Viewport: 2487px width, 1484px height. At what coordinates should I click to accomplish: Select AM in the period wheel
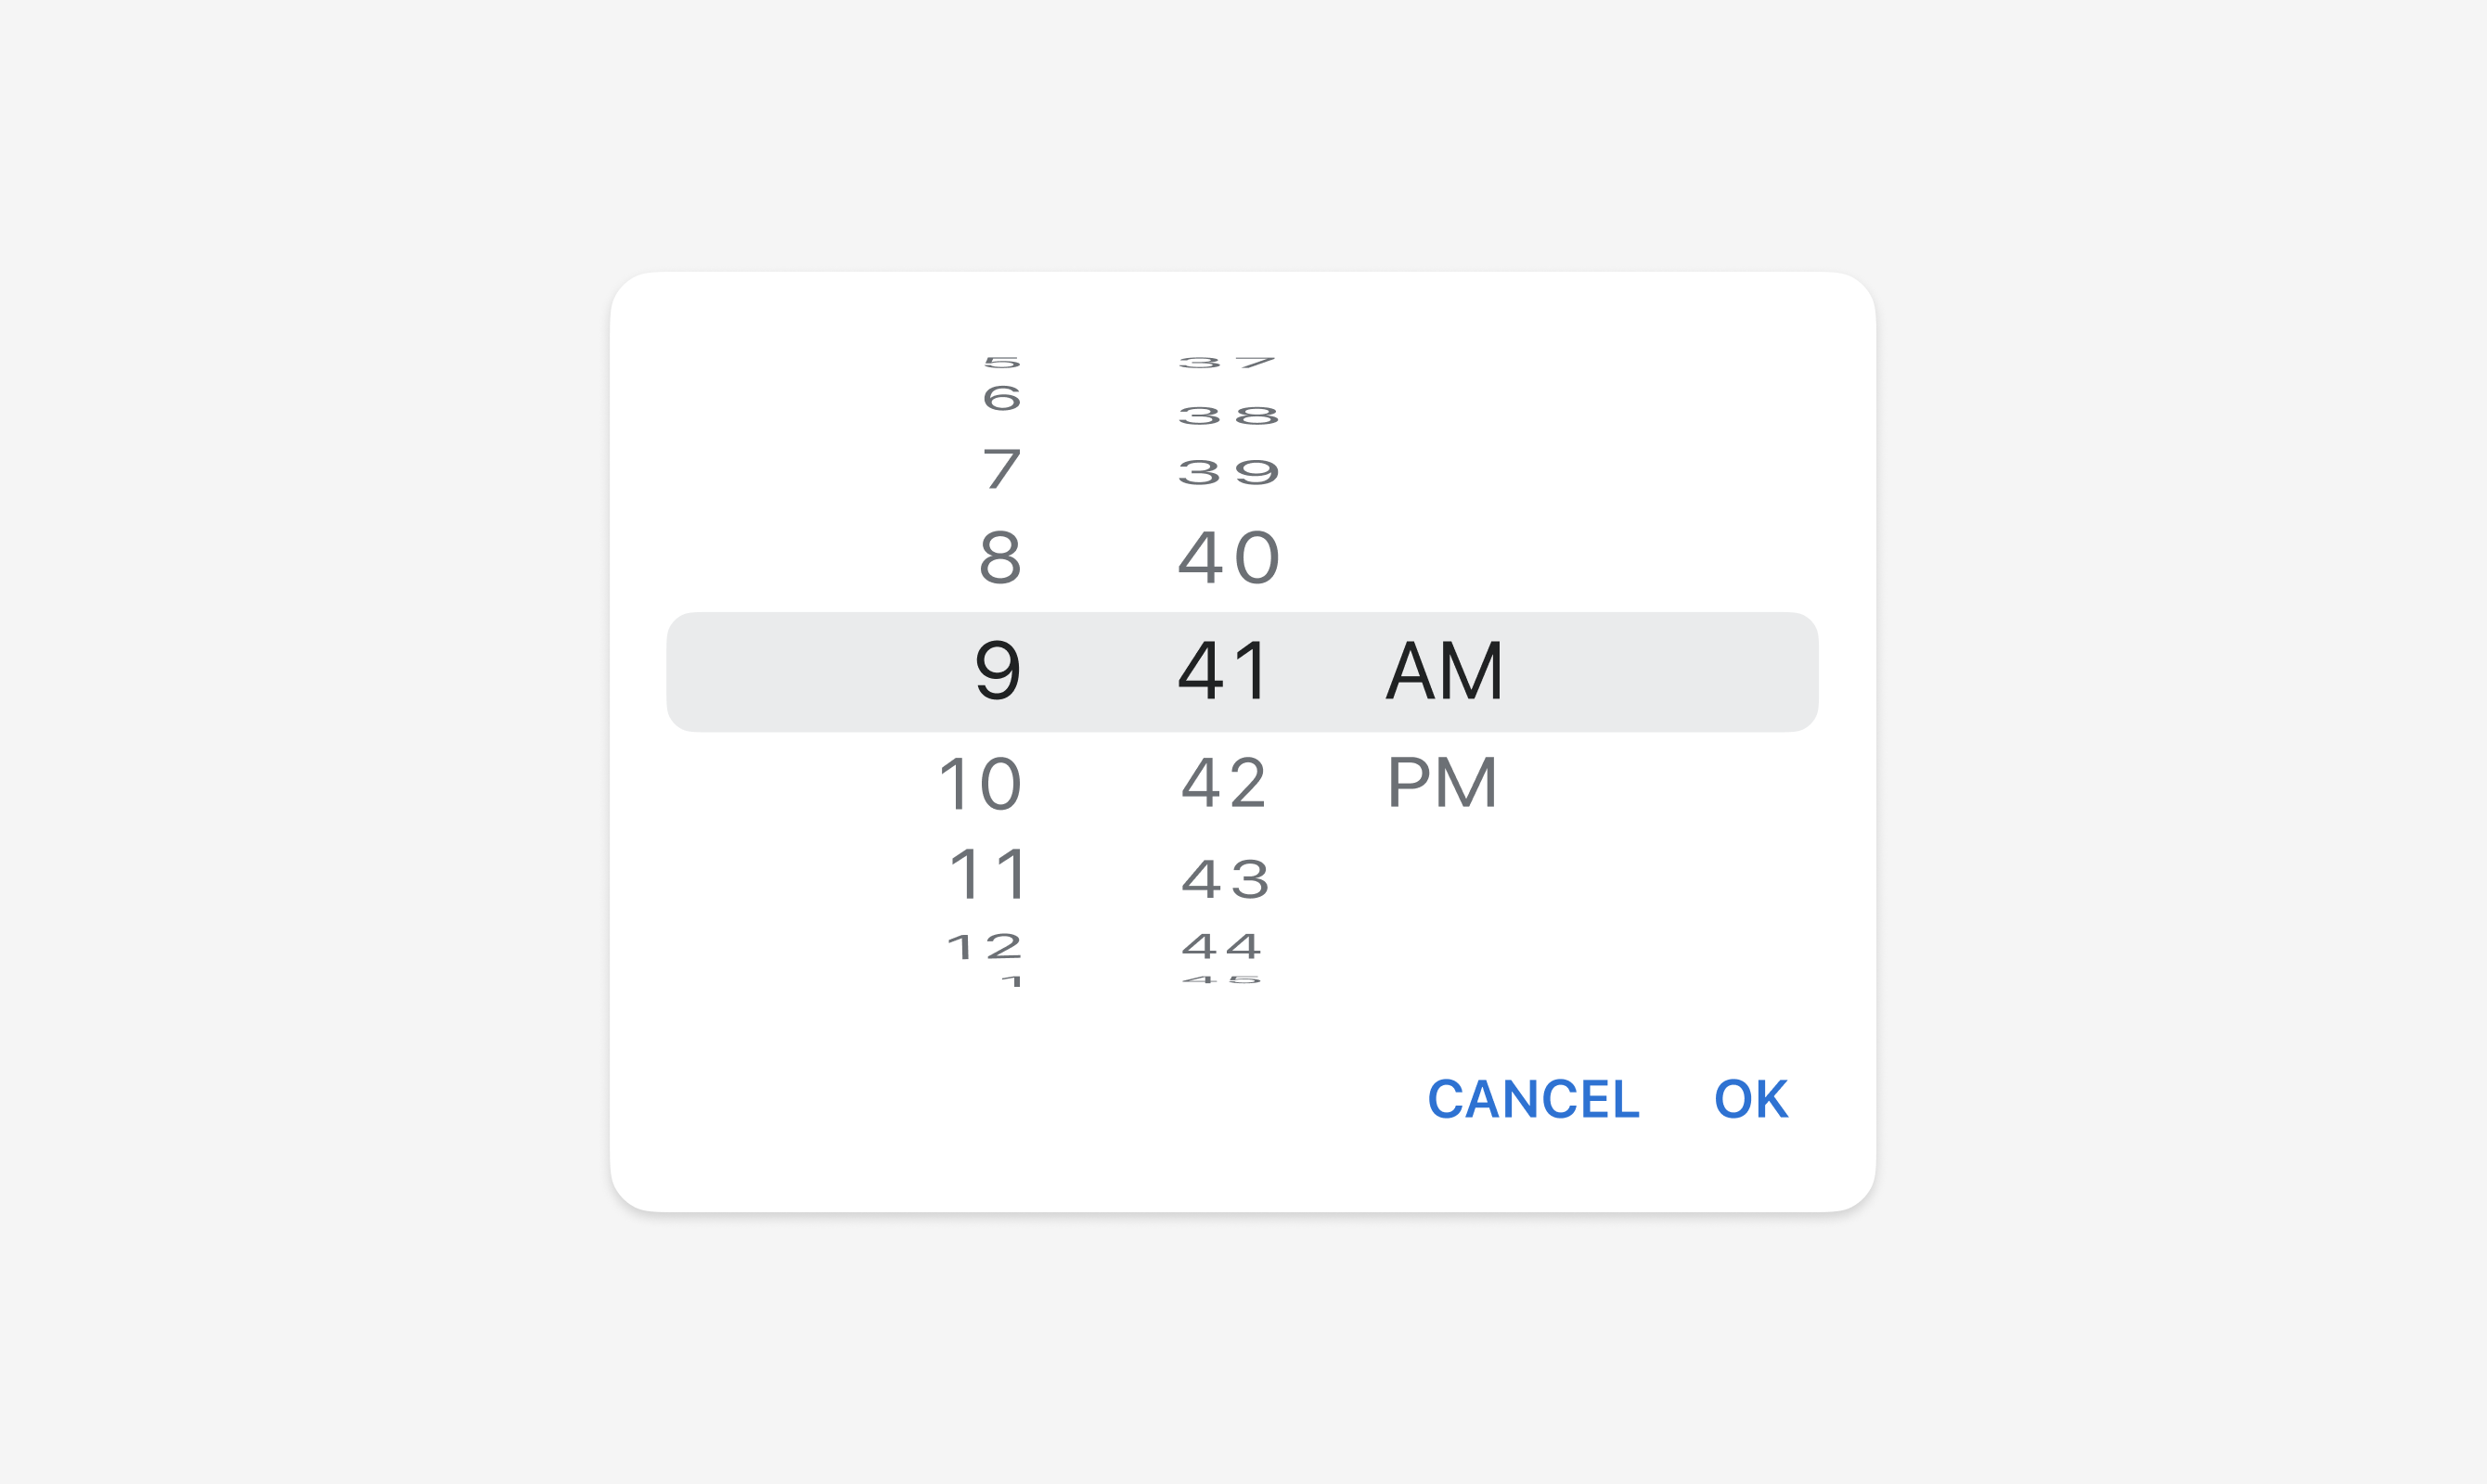[x=1444, y=670]
